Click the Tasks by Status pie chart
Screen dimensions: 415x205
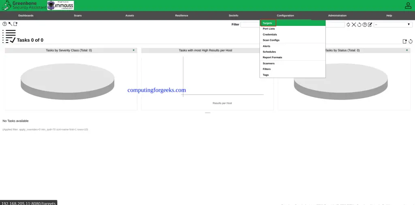tap(341, 81)
